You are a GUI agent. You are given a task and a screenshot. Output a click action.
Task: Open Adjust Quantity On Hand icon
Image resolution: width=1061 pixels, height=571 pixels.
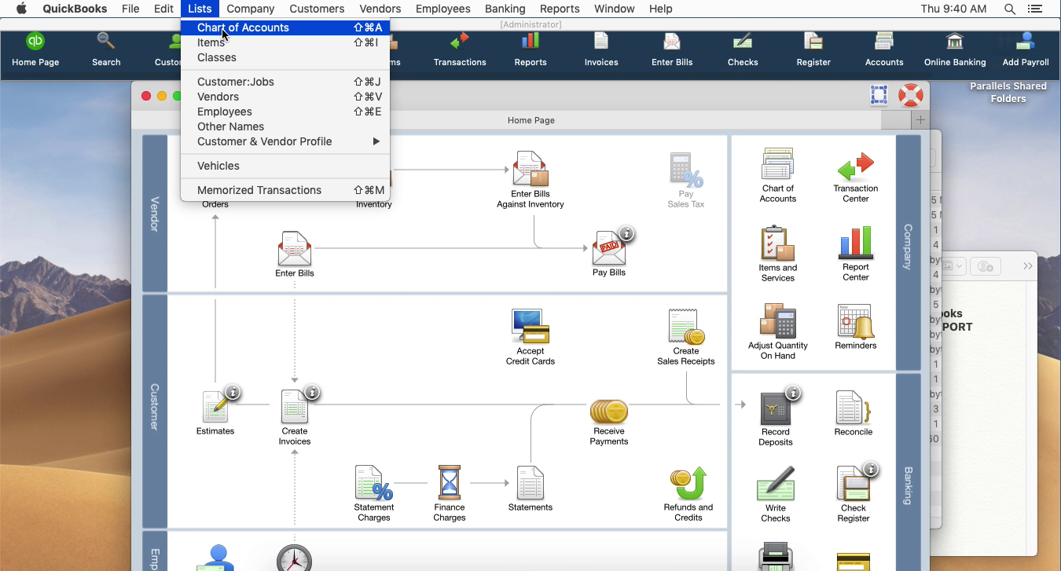[778, 320]
